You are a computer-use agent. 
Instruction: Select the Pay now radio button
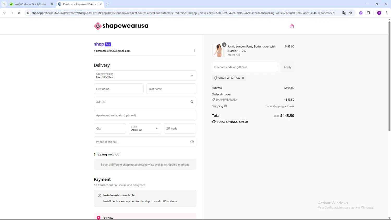99,218
